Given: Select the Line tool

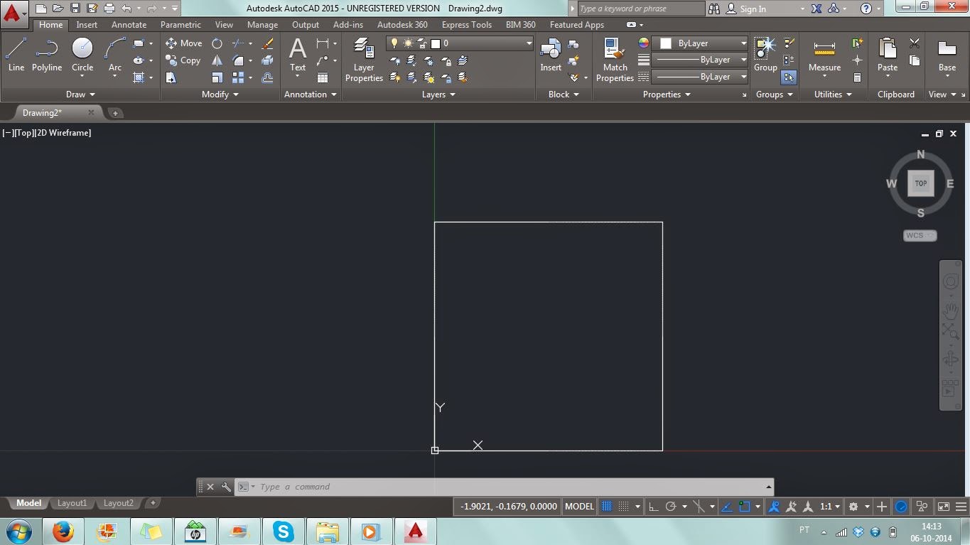Looking at the screenshot, I should pyautogui.click(x=16, y=55).
